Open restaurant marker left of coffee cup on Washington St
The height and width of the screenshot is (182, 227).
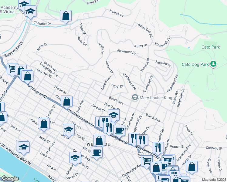[109, 128]
